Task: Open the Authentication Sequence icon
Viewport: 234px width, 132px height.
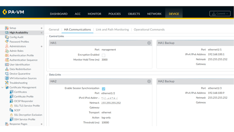Action: click(x=7, y=60)
